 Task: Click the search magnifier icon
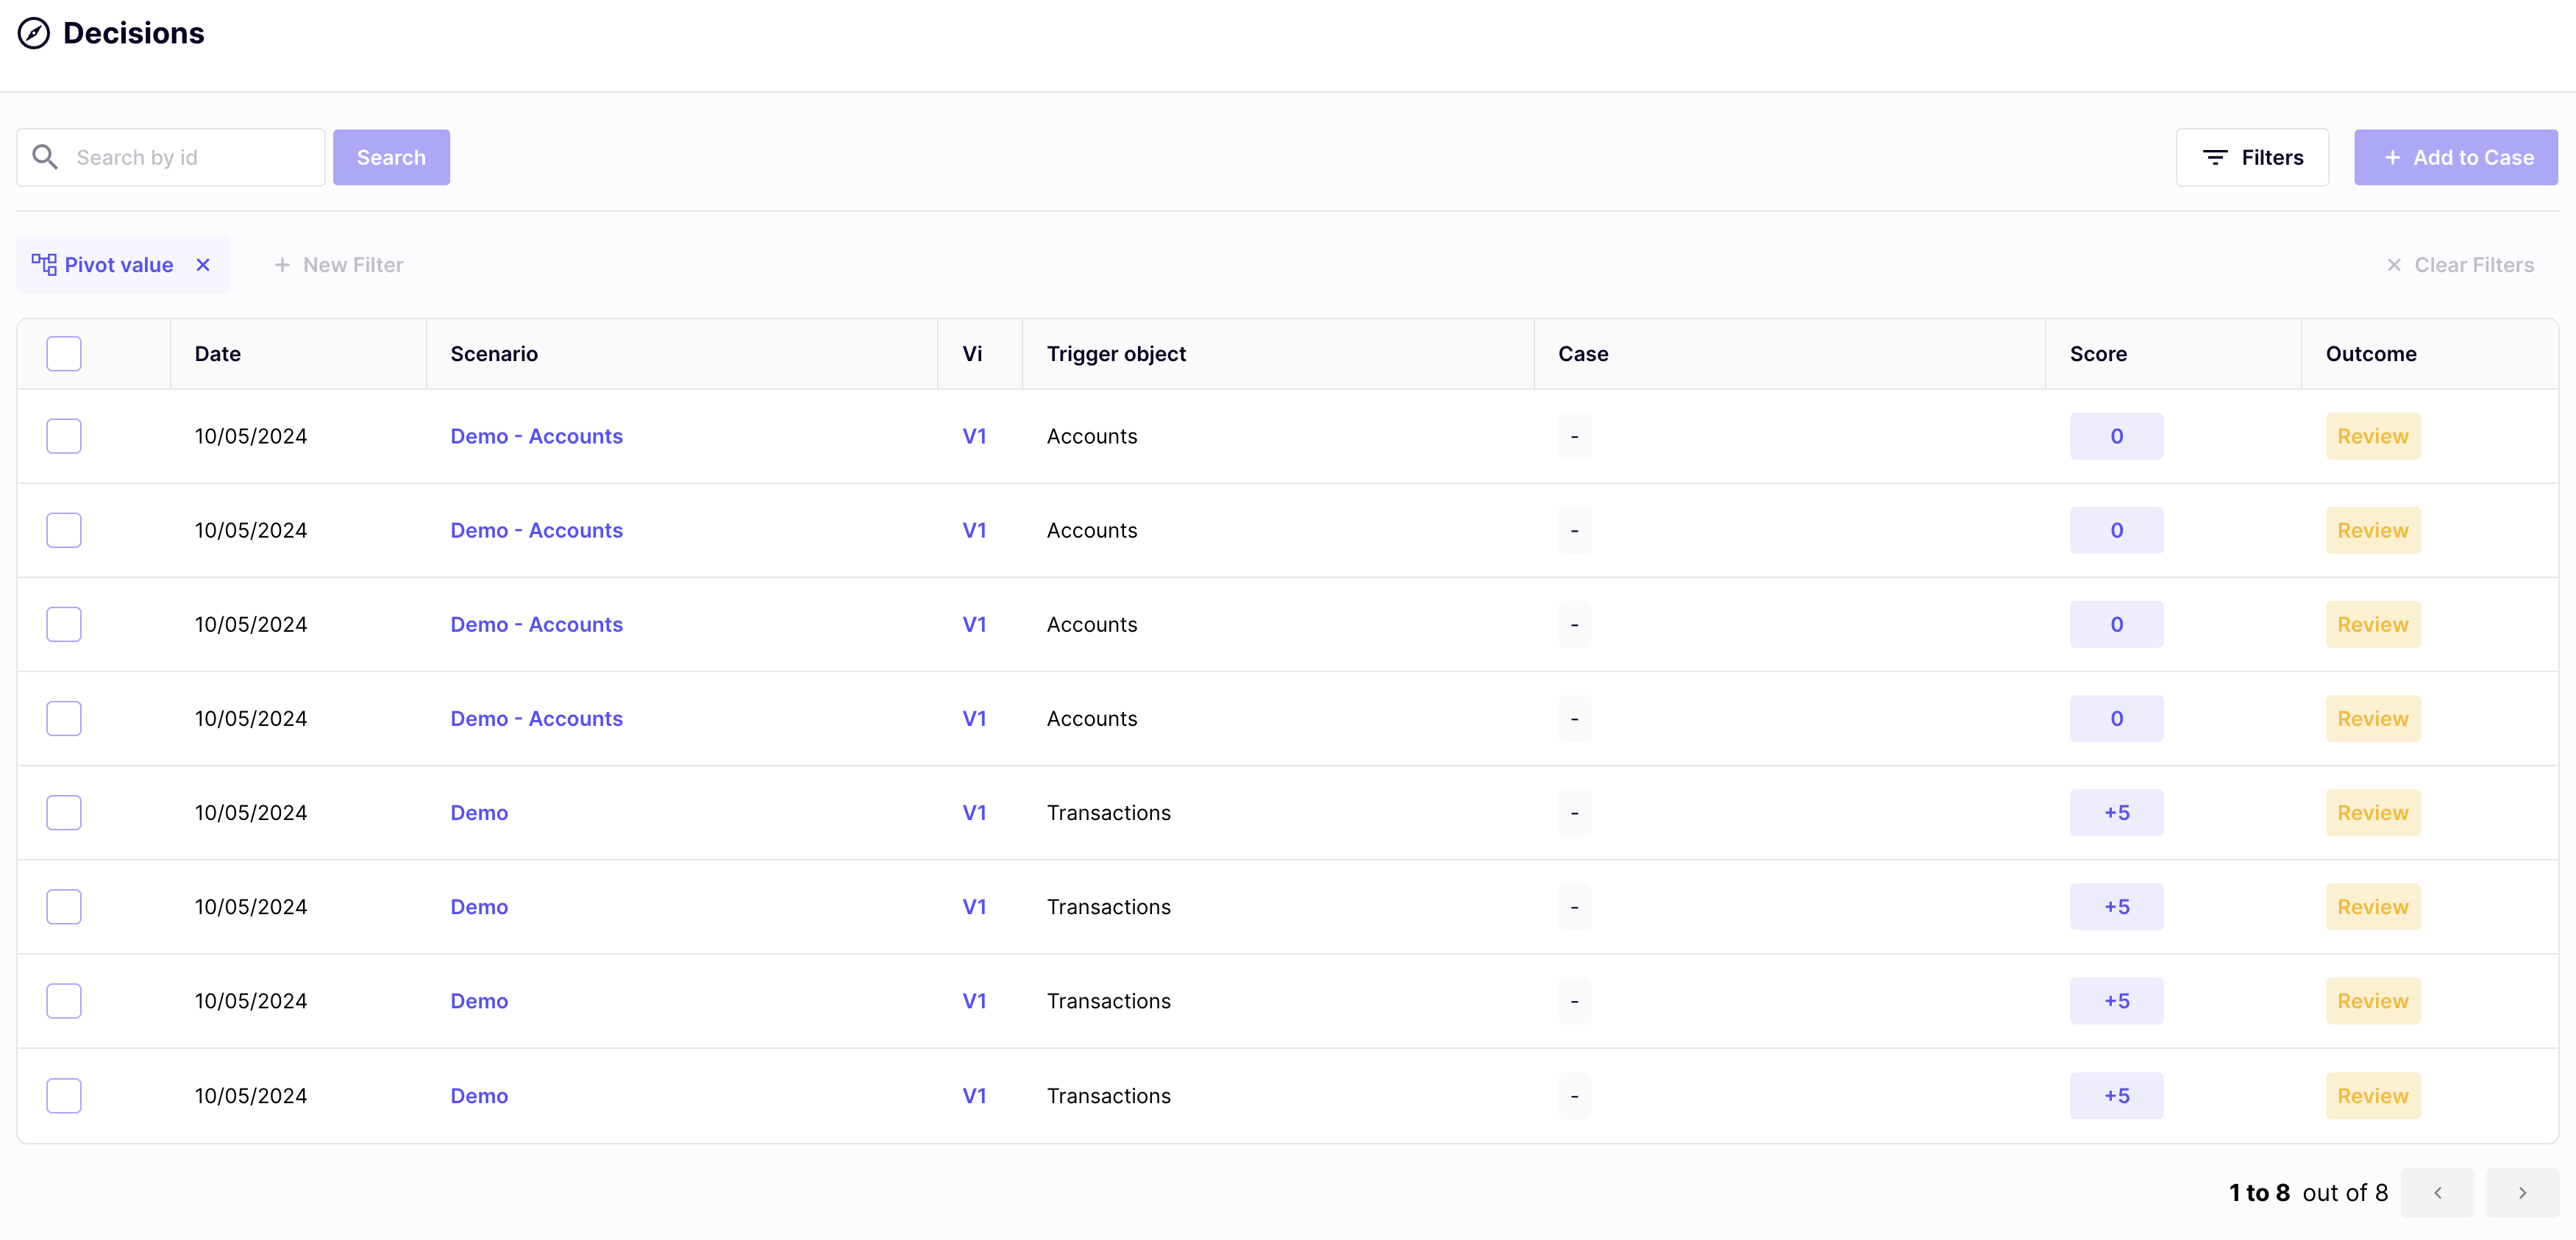[45, 157]
